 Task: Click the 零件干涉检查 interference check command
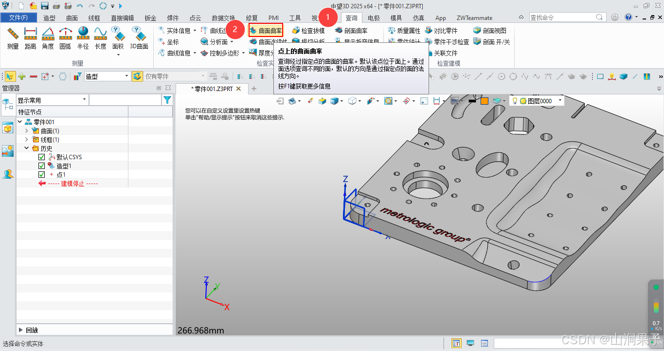click(x=447, y=42)
